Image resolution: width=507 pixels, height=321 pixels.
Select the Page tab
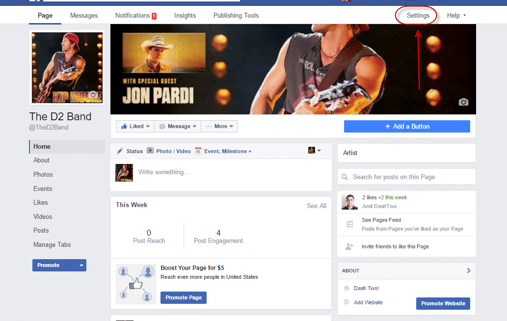[x=45, y=16]
